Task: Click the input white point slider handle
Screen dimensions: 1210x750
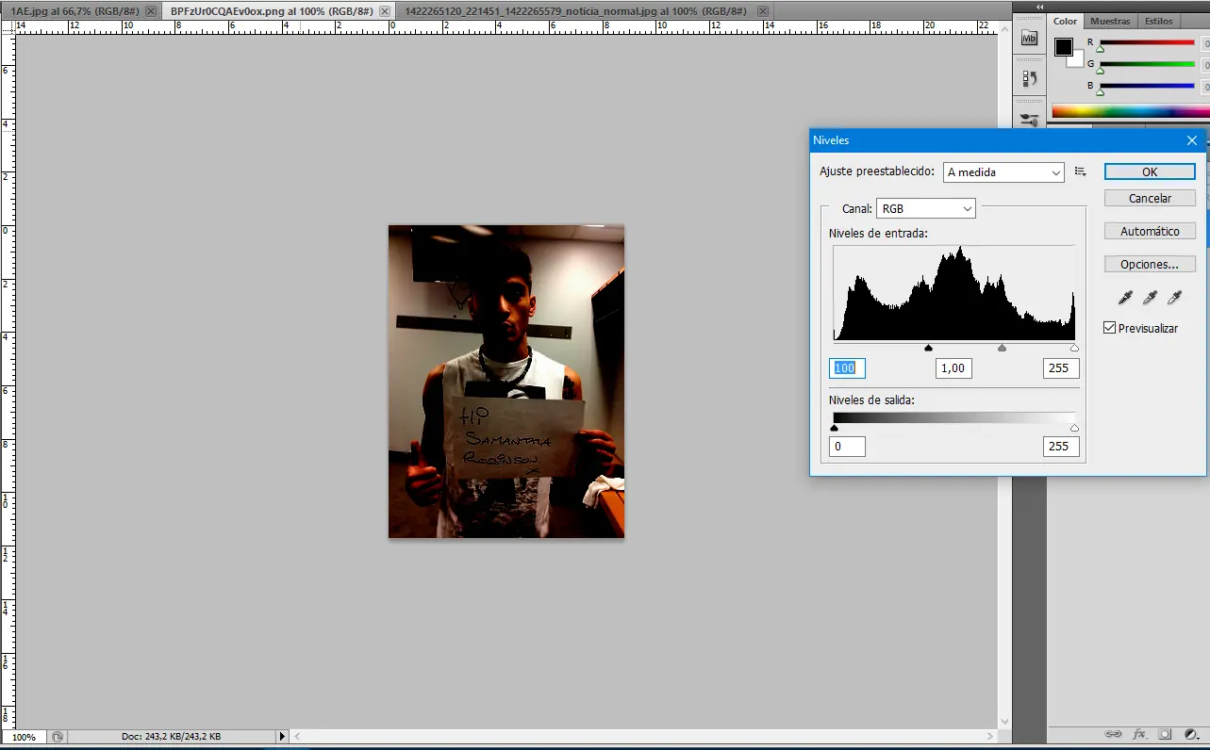Action: tap(1074, 348)
